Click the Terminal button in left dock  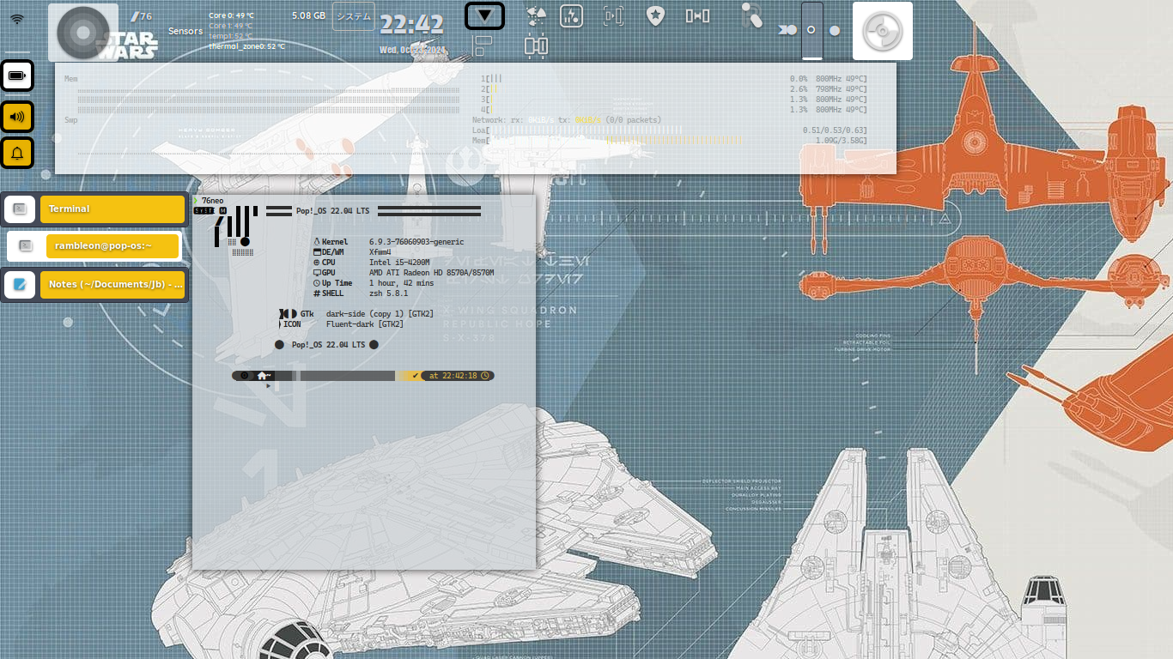point(112,209)
